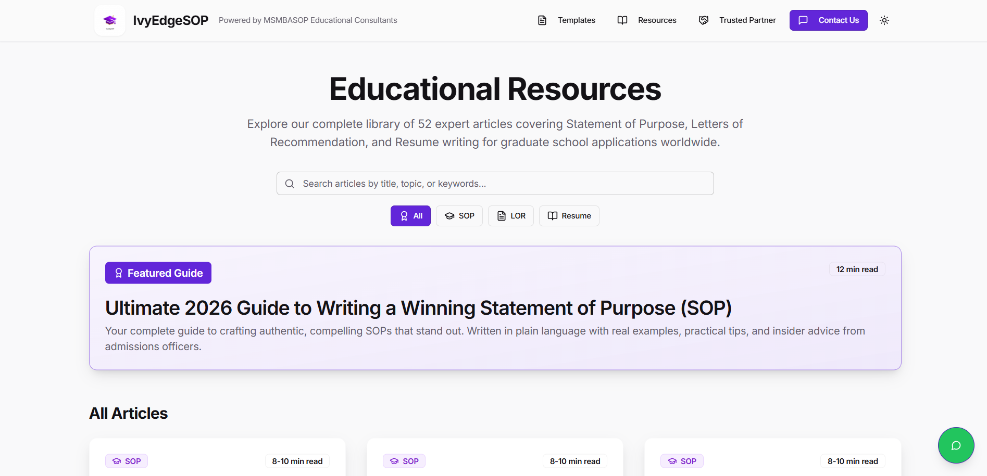Filter articles by SOP
The height and width of the screenshot is (476, 987).
click(x=459, y=216)
